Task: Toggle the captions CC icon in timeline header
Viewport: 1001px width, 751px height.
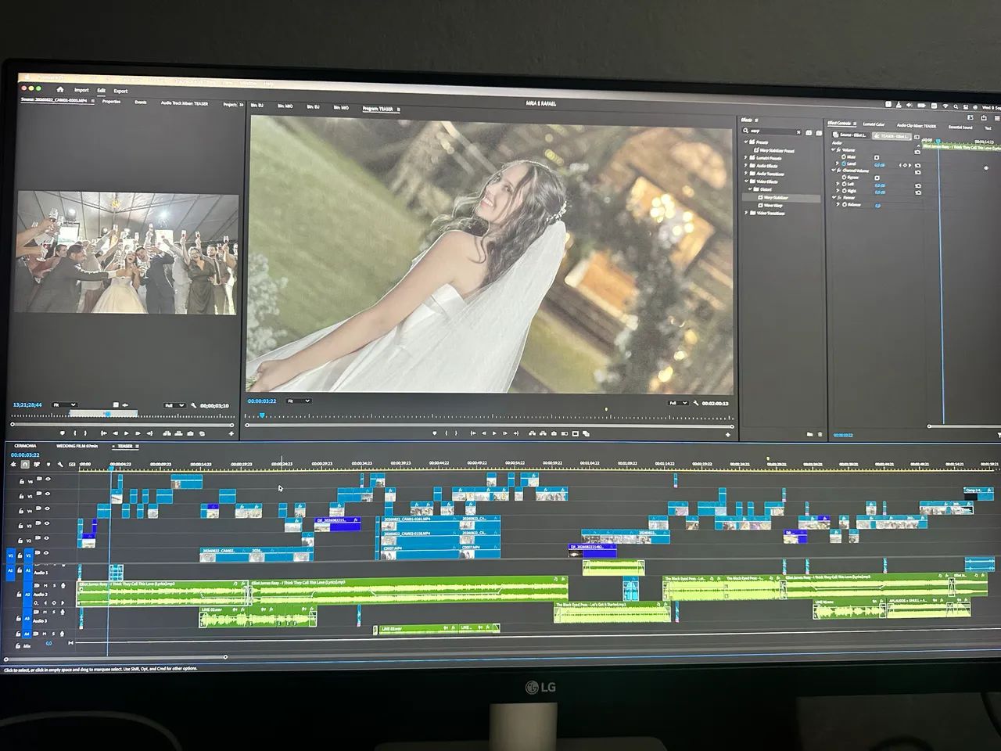Action: click(x=72, y=464)
